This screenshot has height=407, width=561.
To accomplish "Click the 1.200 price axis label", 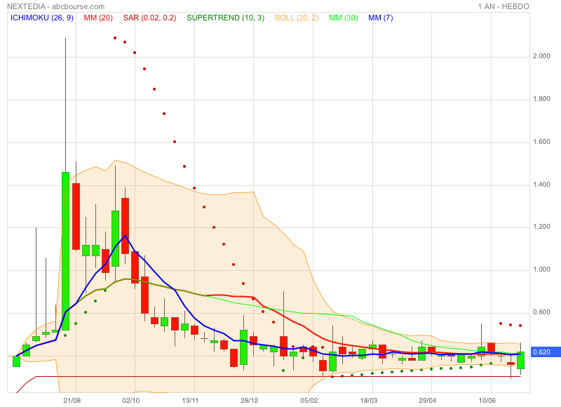I will [x=541, y=227].
